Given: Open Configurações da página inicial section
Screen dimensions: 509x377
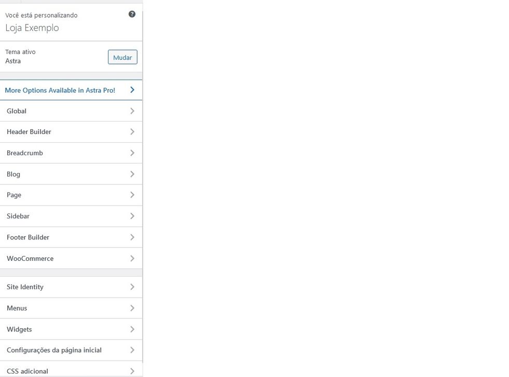Looking at the screenshot, I should click(71, 350).
